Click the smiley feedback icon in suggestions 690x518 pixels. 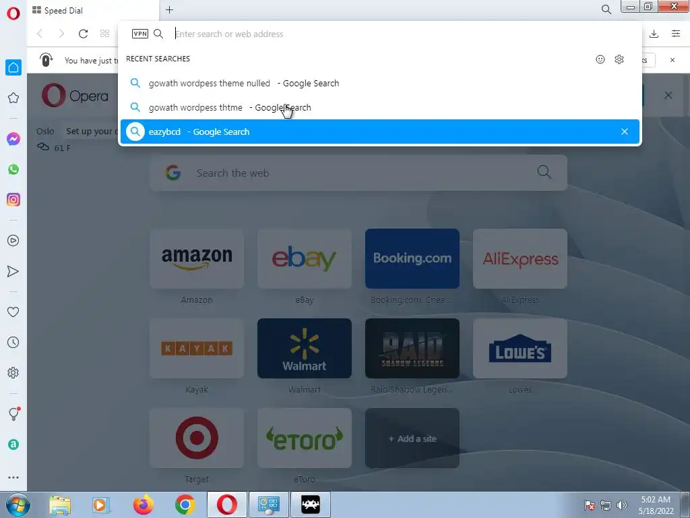[x=600, y=59]
